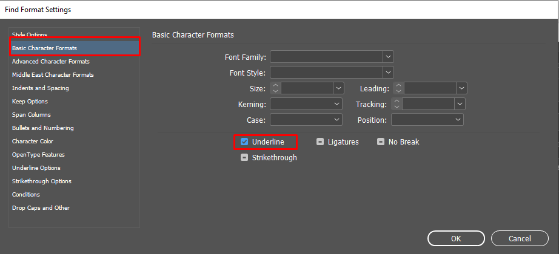
Task: Open the Underline Options section
Action: (36, 168)
